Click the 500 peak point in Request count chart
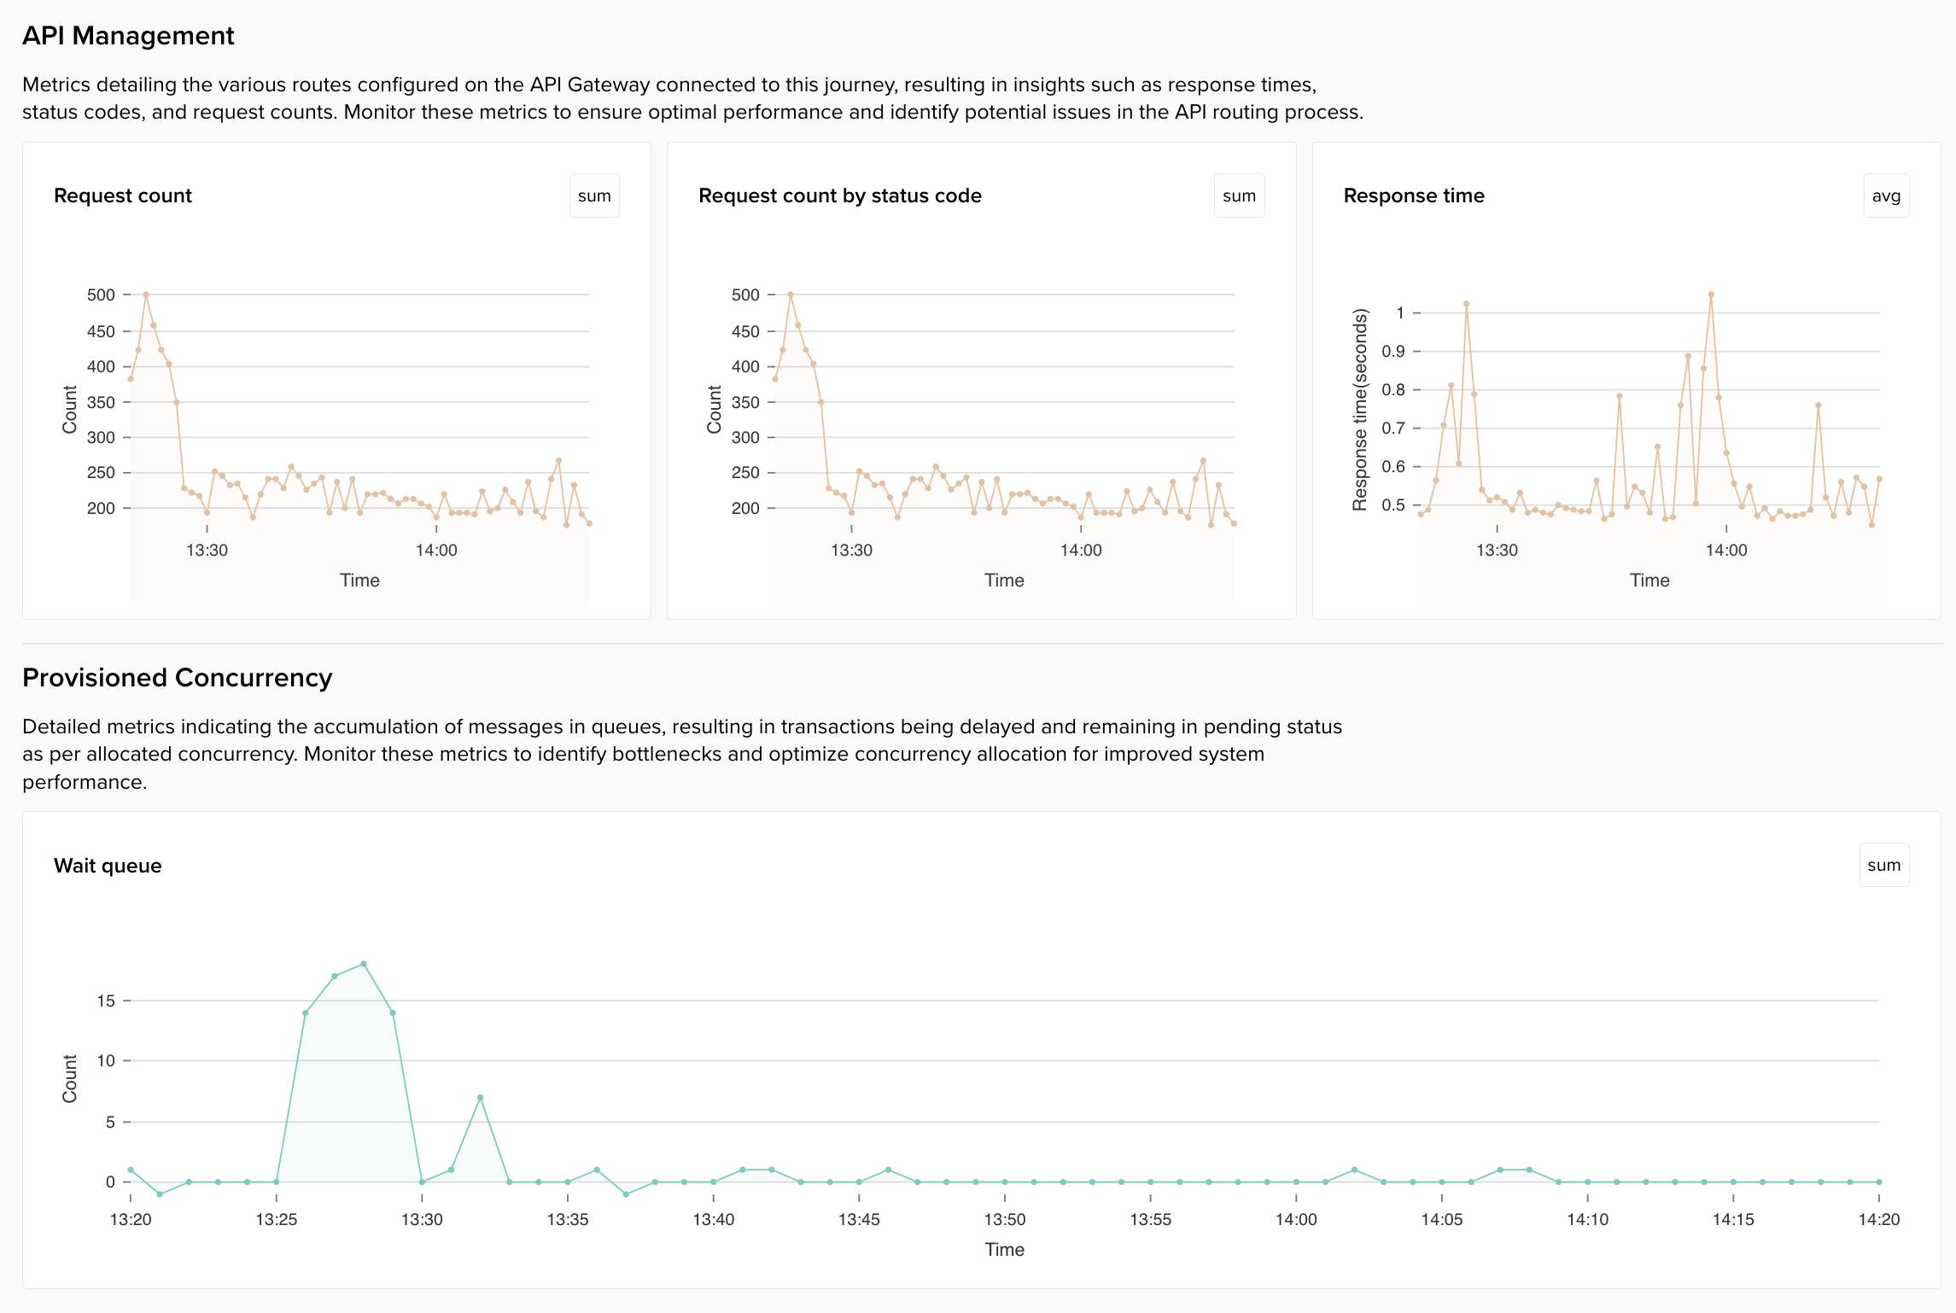The width and height of the screenshot is (1956, 1313). click(x=146, y=295)
